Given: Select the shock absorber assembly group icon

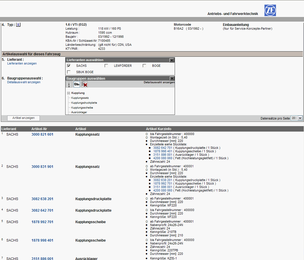Looking at the screenshot, I should click(69, 84).
